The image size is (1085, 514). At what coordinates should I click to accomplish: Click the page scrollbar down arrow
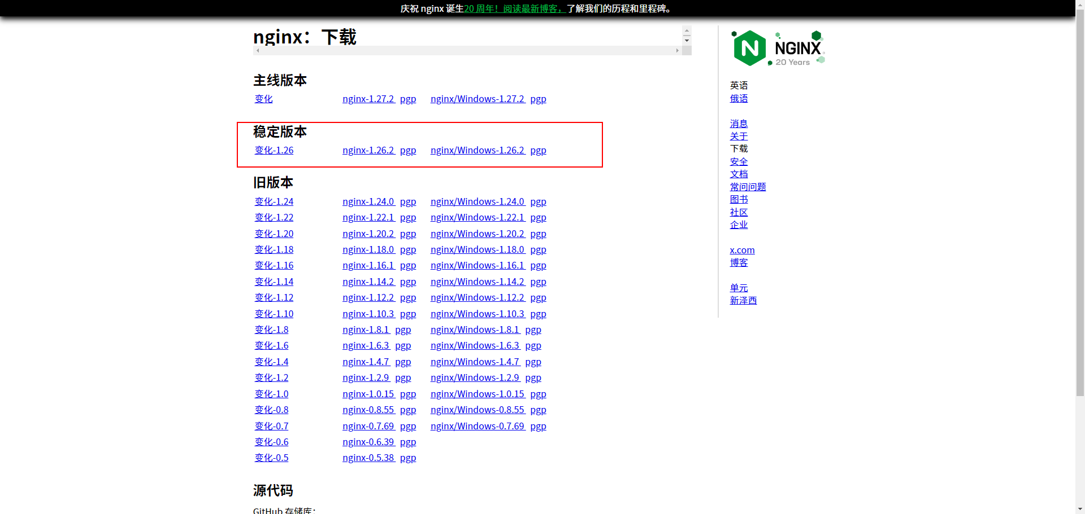pos(1080,509)
